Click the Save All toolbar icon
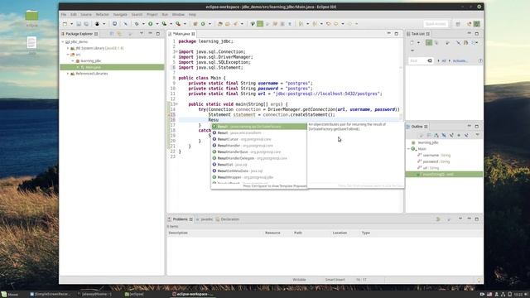 86,24
